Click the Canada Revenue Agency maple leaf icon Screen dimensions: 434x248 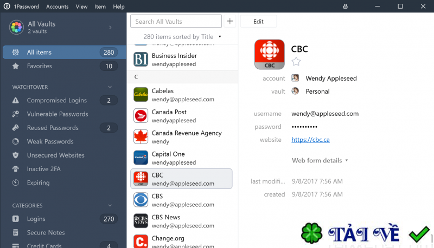[x=141, y=136]
